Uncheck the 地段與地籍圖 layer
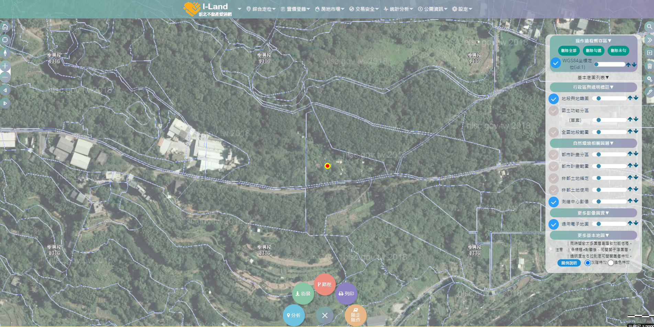 coord(553,99)
